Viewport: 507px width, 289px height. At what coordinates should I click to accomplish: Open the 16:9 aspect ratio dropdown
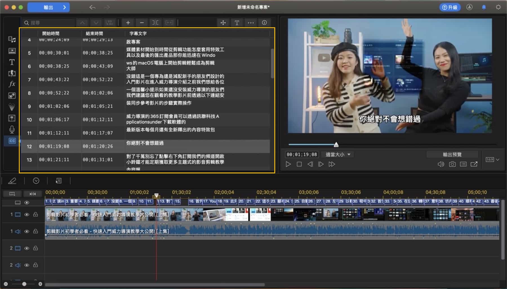coord(492,159)
